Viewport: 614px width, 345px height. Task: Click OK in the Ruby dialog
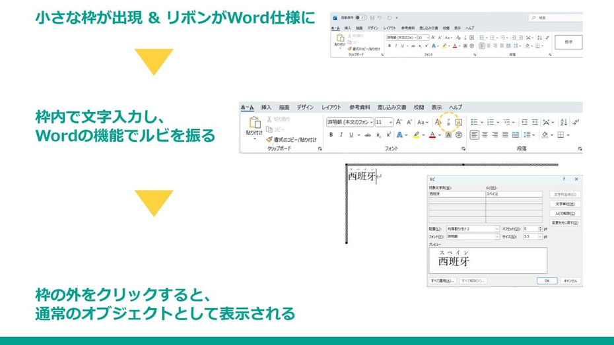(547, 281)
